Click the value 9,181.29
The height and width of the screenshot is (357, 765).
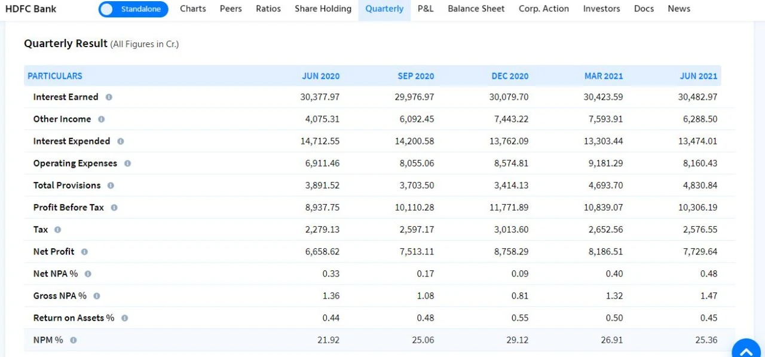tap(605, 164)
